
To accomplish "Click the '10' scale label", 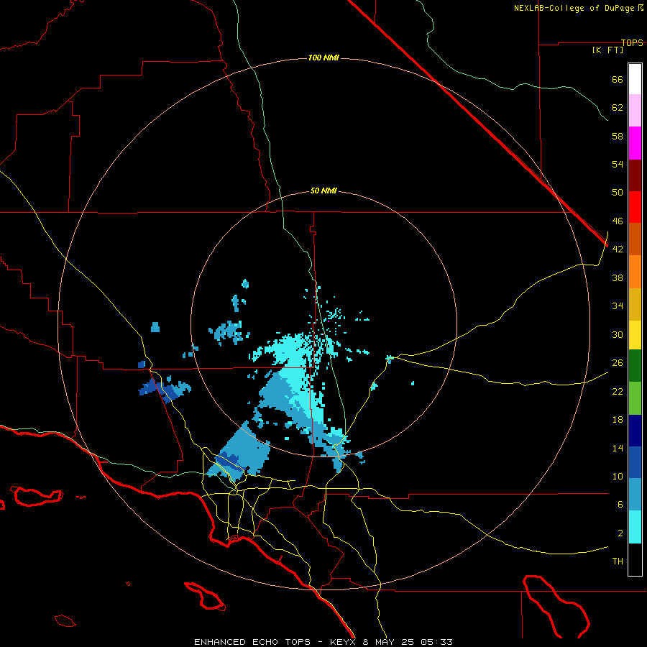I will click(x=618, y=477).
